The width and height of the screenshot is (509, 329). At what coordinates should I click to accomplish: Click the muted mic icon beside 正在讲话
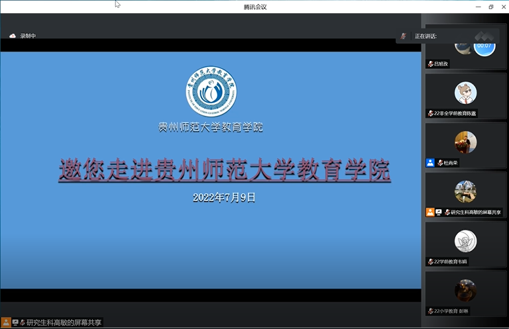pos(403,36)
